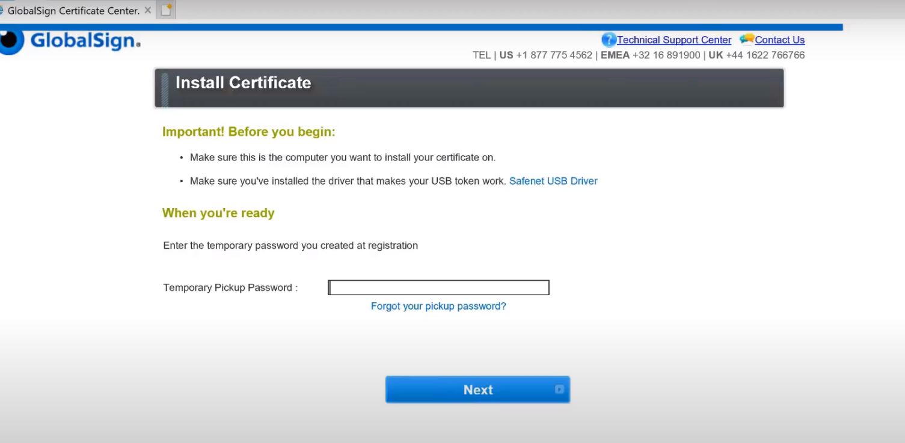Click the 'Make sure this is the computer' bullet
Viewport: 905px width, 443px height.
pyautogui.click(x=343, y=157)
